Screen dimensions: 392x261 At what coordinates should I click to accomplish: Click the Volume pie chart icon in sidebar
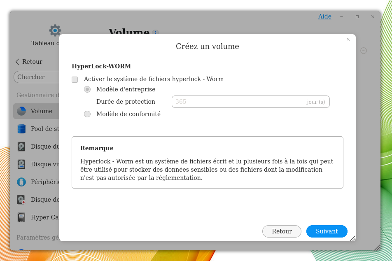point(21,111)
